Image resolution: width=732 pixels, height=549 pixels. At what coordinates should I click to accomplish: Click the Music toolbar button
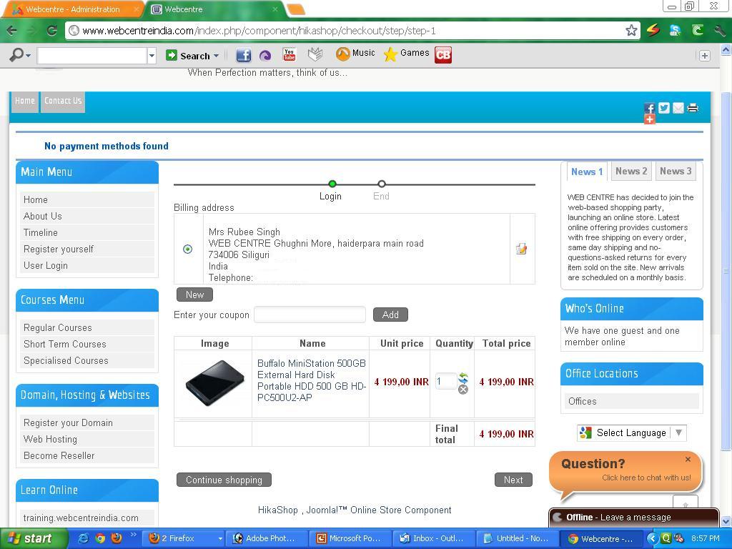point(355,54)
